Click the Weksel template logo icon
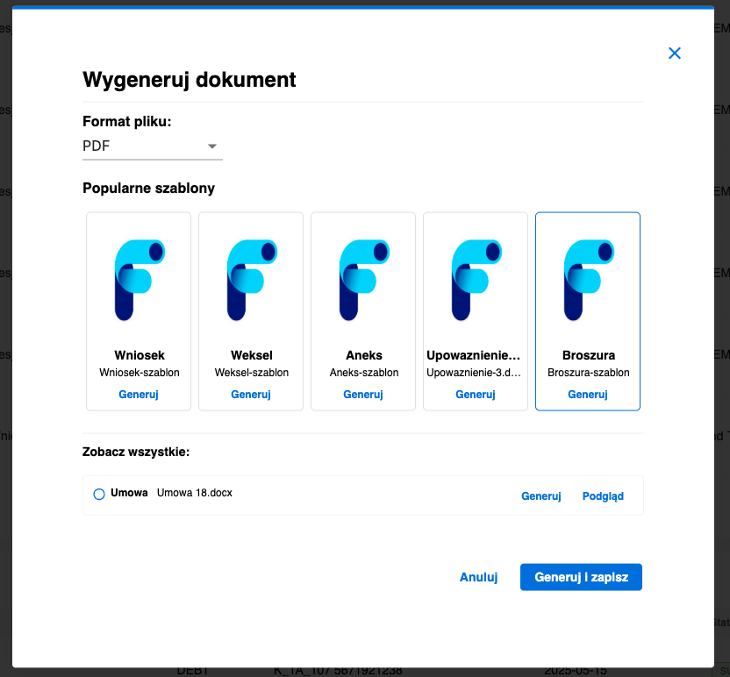The image size is (730, 677). [250, 278]
